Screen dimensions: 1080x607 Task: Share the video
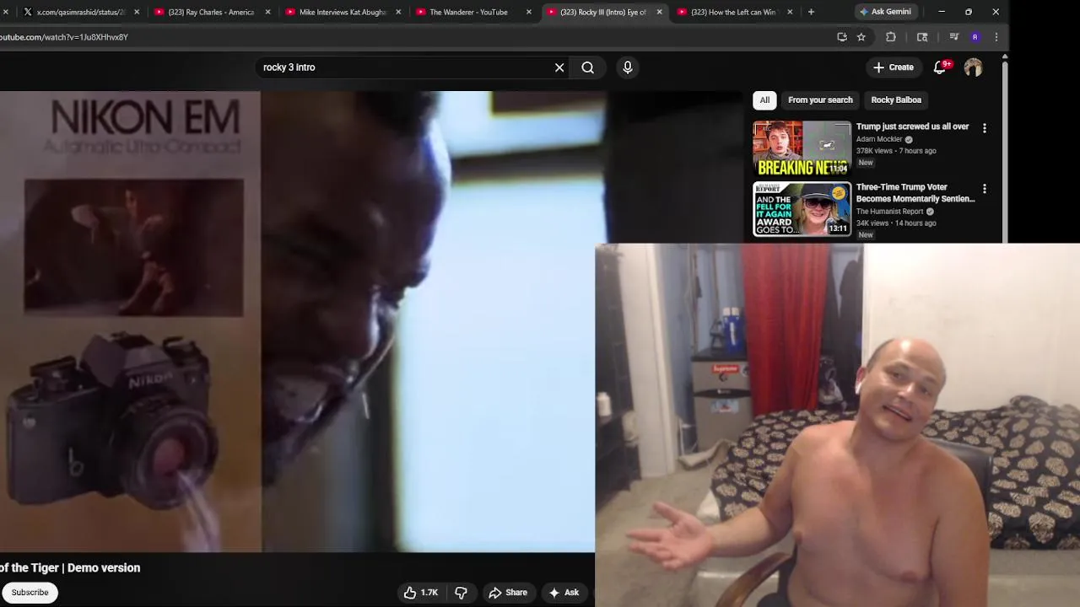(x=508, y=593)
